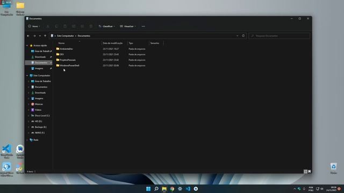This screenshot has width=344, height=193.
Task: Click the Pesquisar Documentos search box
Action: (x=279, y=36)
